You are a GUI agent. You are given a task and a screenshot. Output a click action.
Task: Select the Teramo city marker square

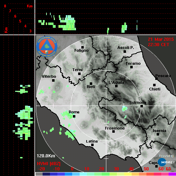[x=132, y=67]
